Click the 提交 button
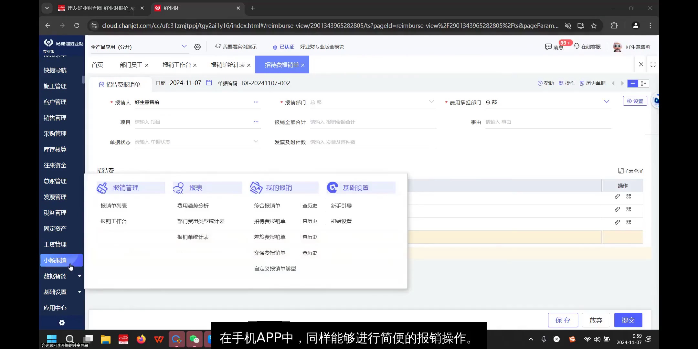This screenshot has width=698, height=349. [628, 320]
